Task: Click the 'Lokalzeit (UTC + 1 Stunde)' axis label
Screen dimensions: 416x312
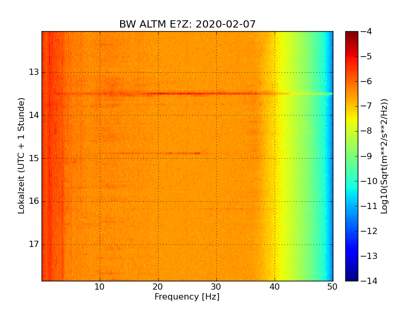Action: [21, 156]
